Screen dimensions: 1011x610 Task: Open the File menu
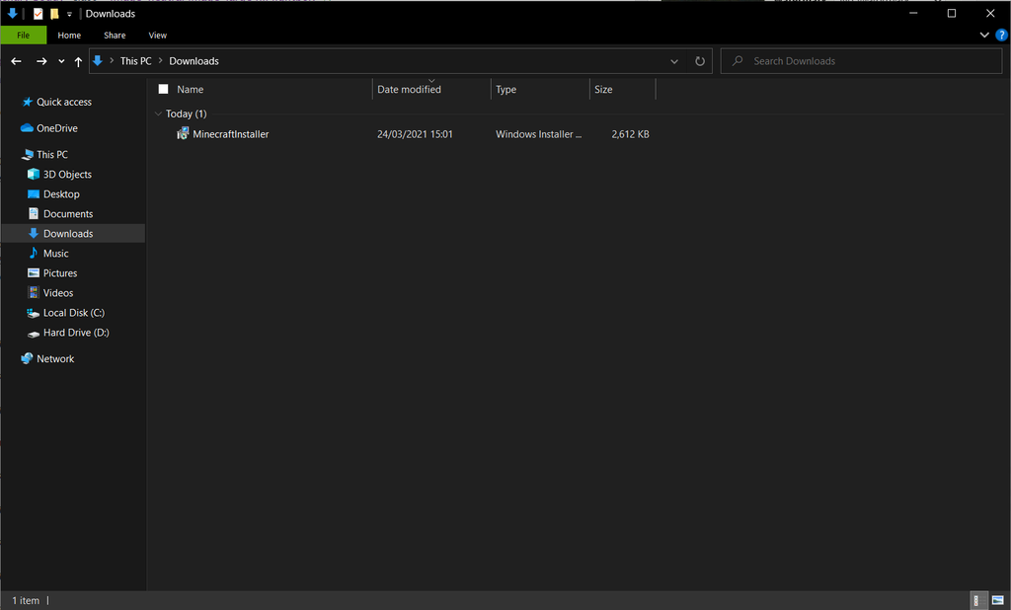[x=23, y=35]
